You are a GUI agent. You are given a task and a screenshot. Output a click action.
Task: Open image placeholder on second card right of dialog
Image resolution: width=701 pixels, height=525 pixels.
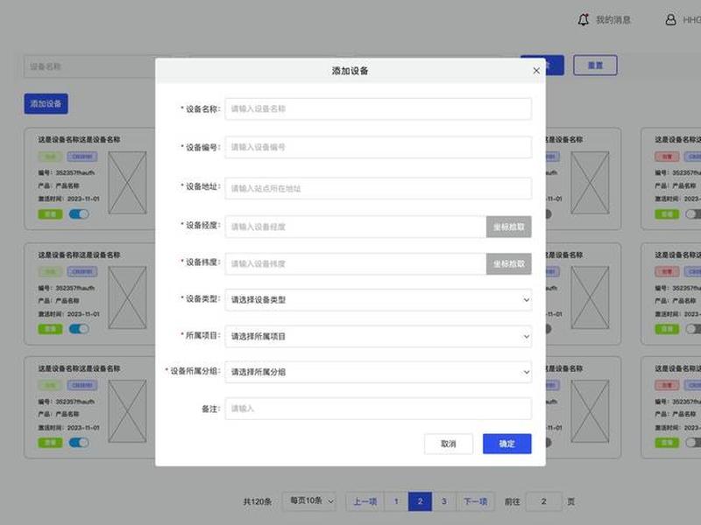point(590,297)
